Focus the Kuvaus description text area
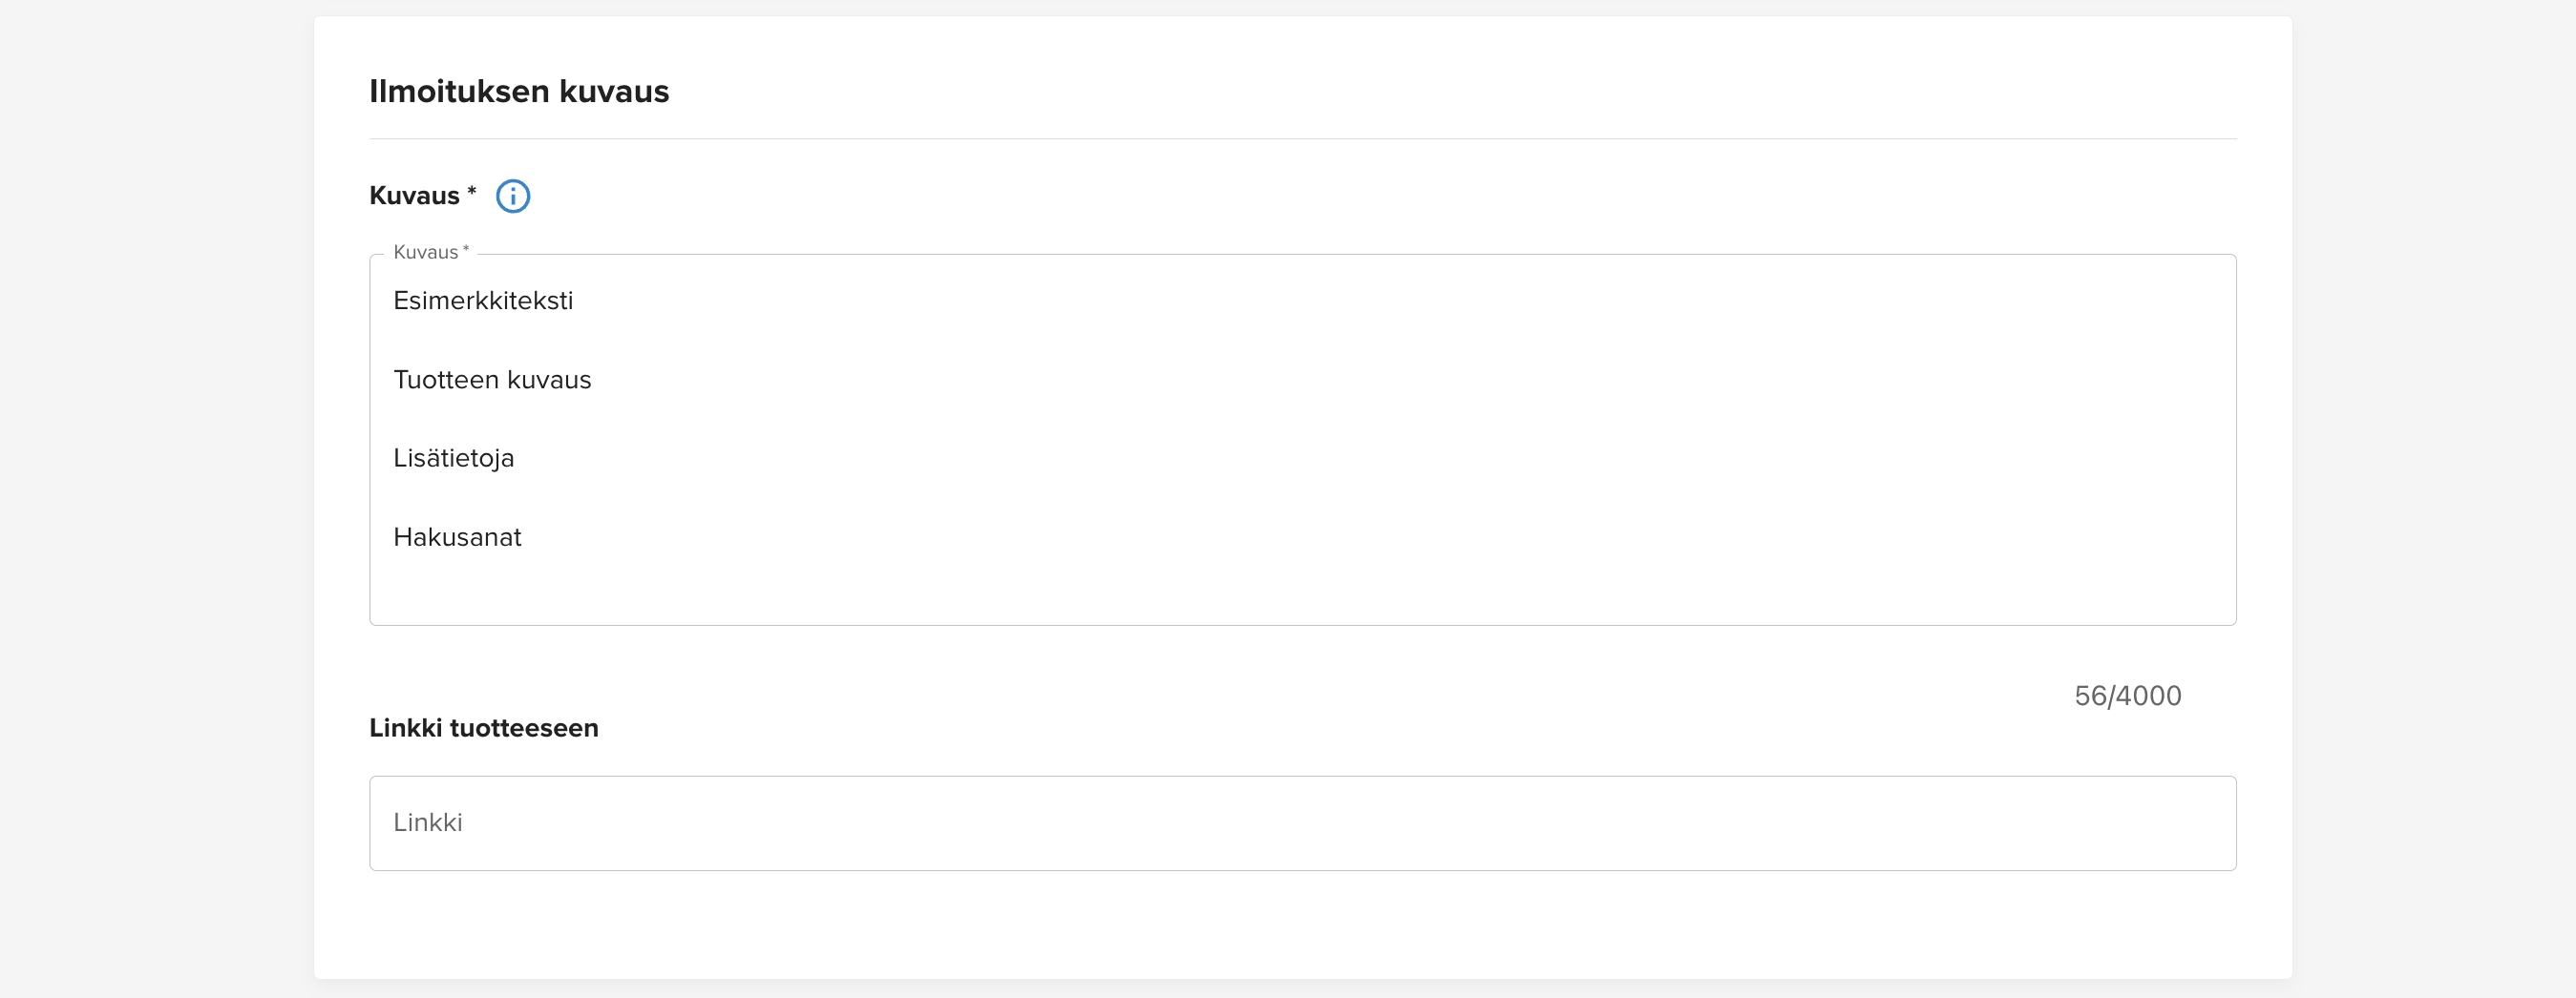2576x998 pixels. 1302,440
